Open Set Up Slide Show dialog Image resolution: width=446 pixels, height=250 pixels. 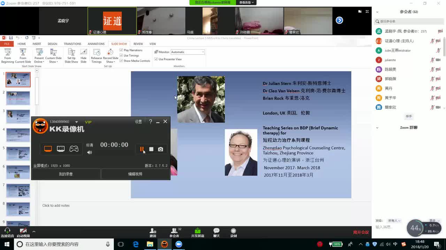[x=71, y=56]
